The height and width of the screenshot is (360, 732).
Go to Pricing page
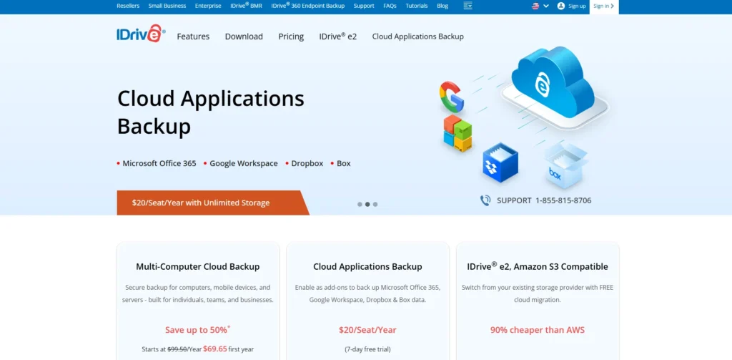291,37
